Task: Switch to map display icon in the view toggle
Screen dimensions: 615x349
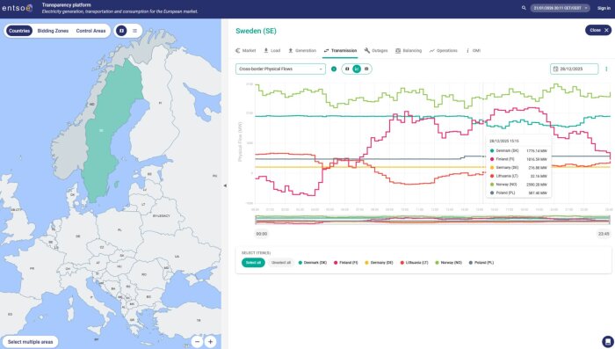Action: point(347,69)
